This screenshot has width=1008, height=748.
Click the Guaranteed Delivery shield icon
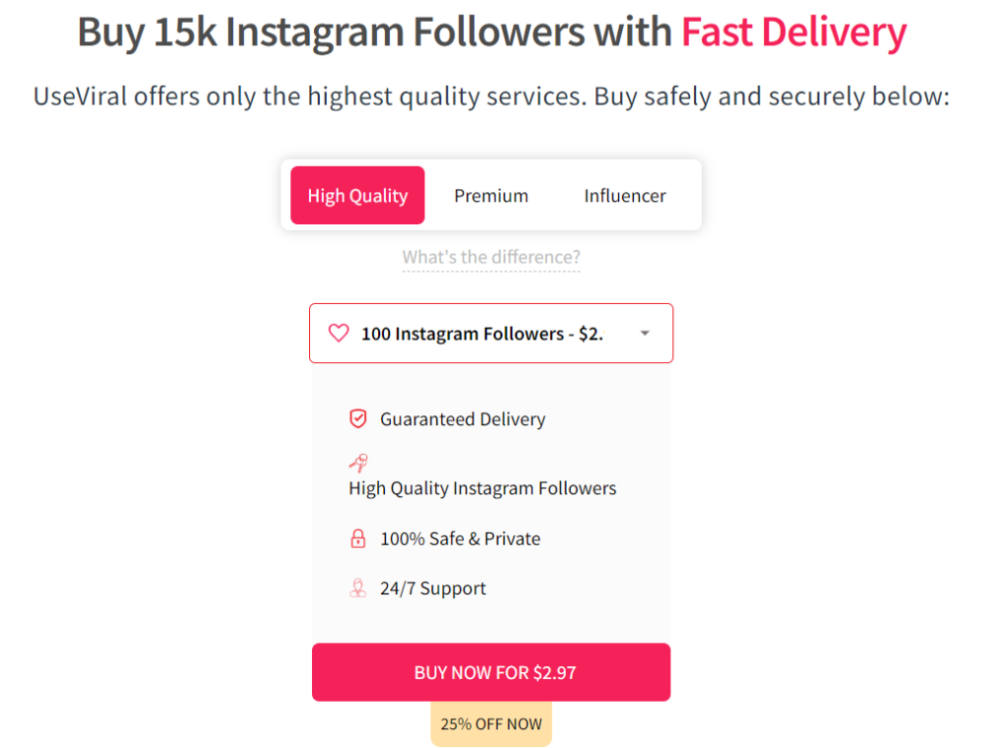358,419
